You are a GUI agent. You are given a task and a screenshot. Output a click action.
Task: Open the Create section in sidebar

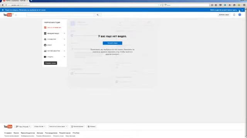point(49,57)
